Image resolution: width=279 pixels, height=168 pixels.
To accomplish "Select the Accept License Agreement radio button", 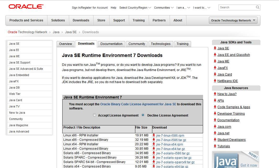I will coord(94,115).
